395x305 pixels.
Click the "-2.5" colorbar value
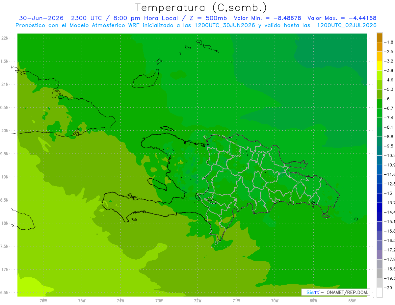[x=389, y=52]
